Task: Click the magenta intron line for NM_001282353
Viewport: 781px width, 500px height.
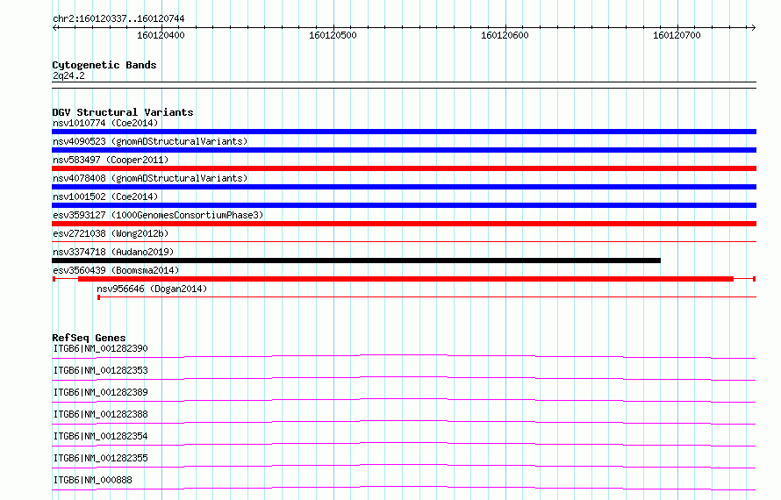Action: [x=404, y=376]
